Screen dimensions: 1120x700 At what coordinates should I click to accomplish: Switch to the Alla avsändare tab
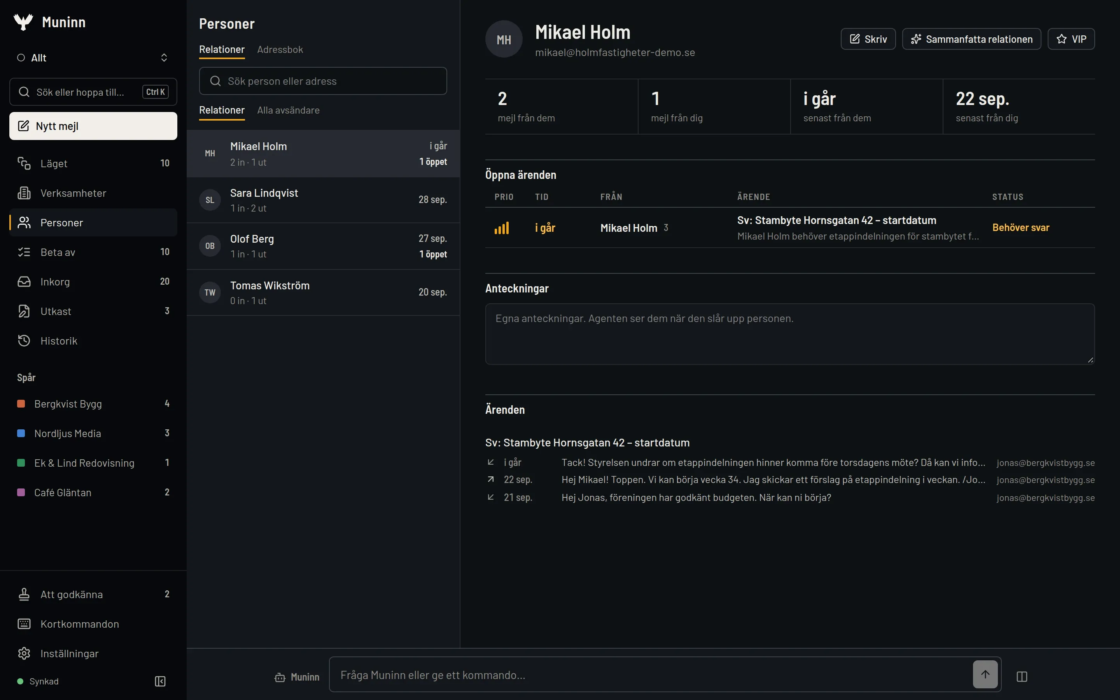click(288, 110)
